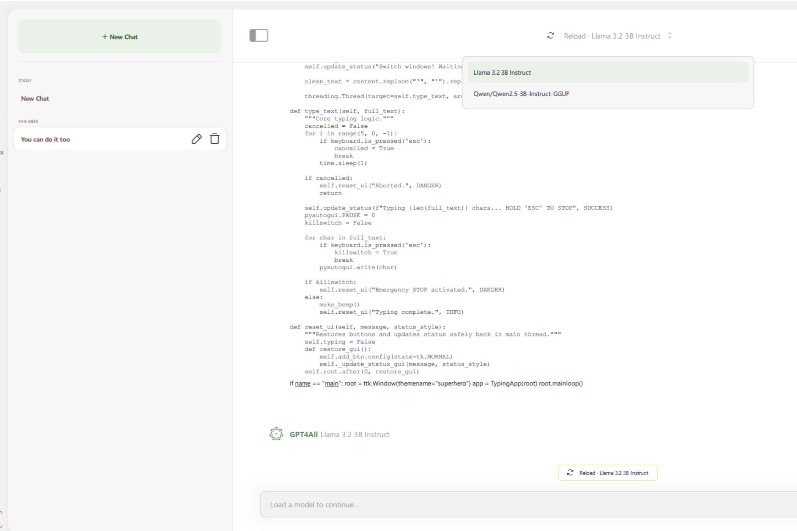Select Llama 3.2 3B Instruct from the dropdown list
This screenshot has height=531, width=797.
click(x=608, y=72)
